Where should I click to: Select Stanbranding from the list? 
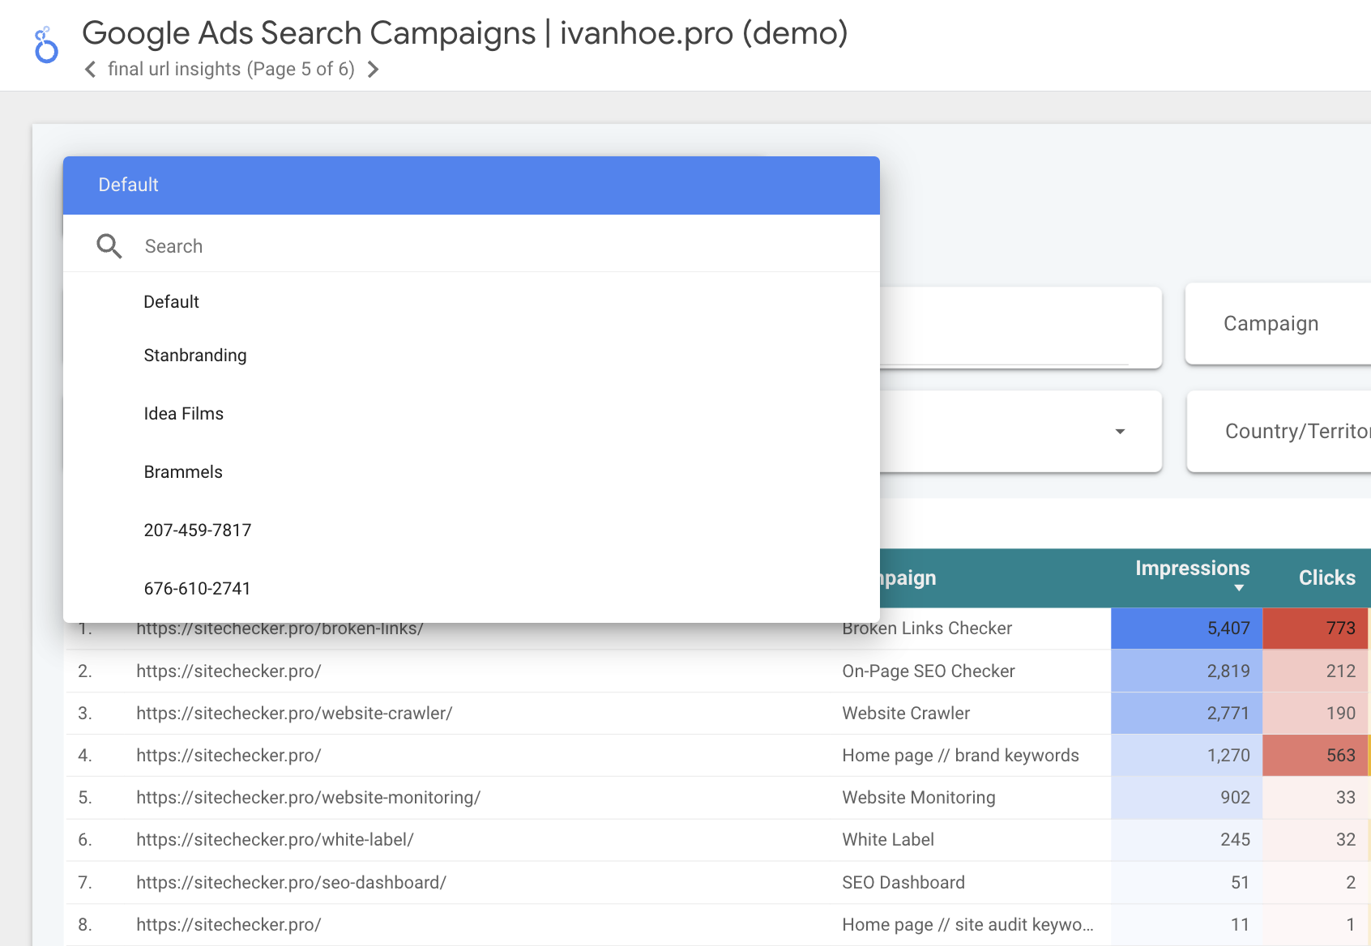(194, 356)
